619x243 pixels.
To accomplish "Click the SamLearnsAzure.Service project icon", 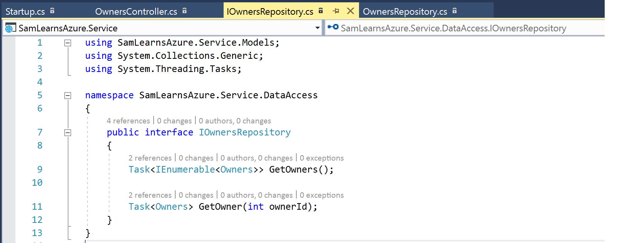I will click(x=10, y=28).
